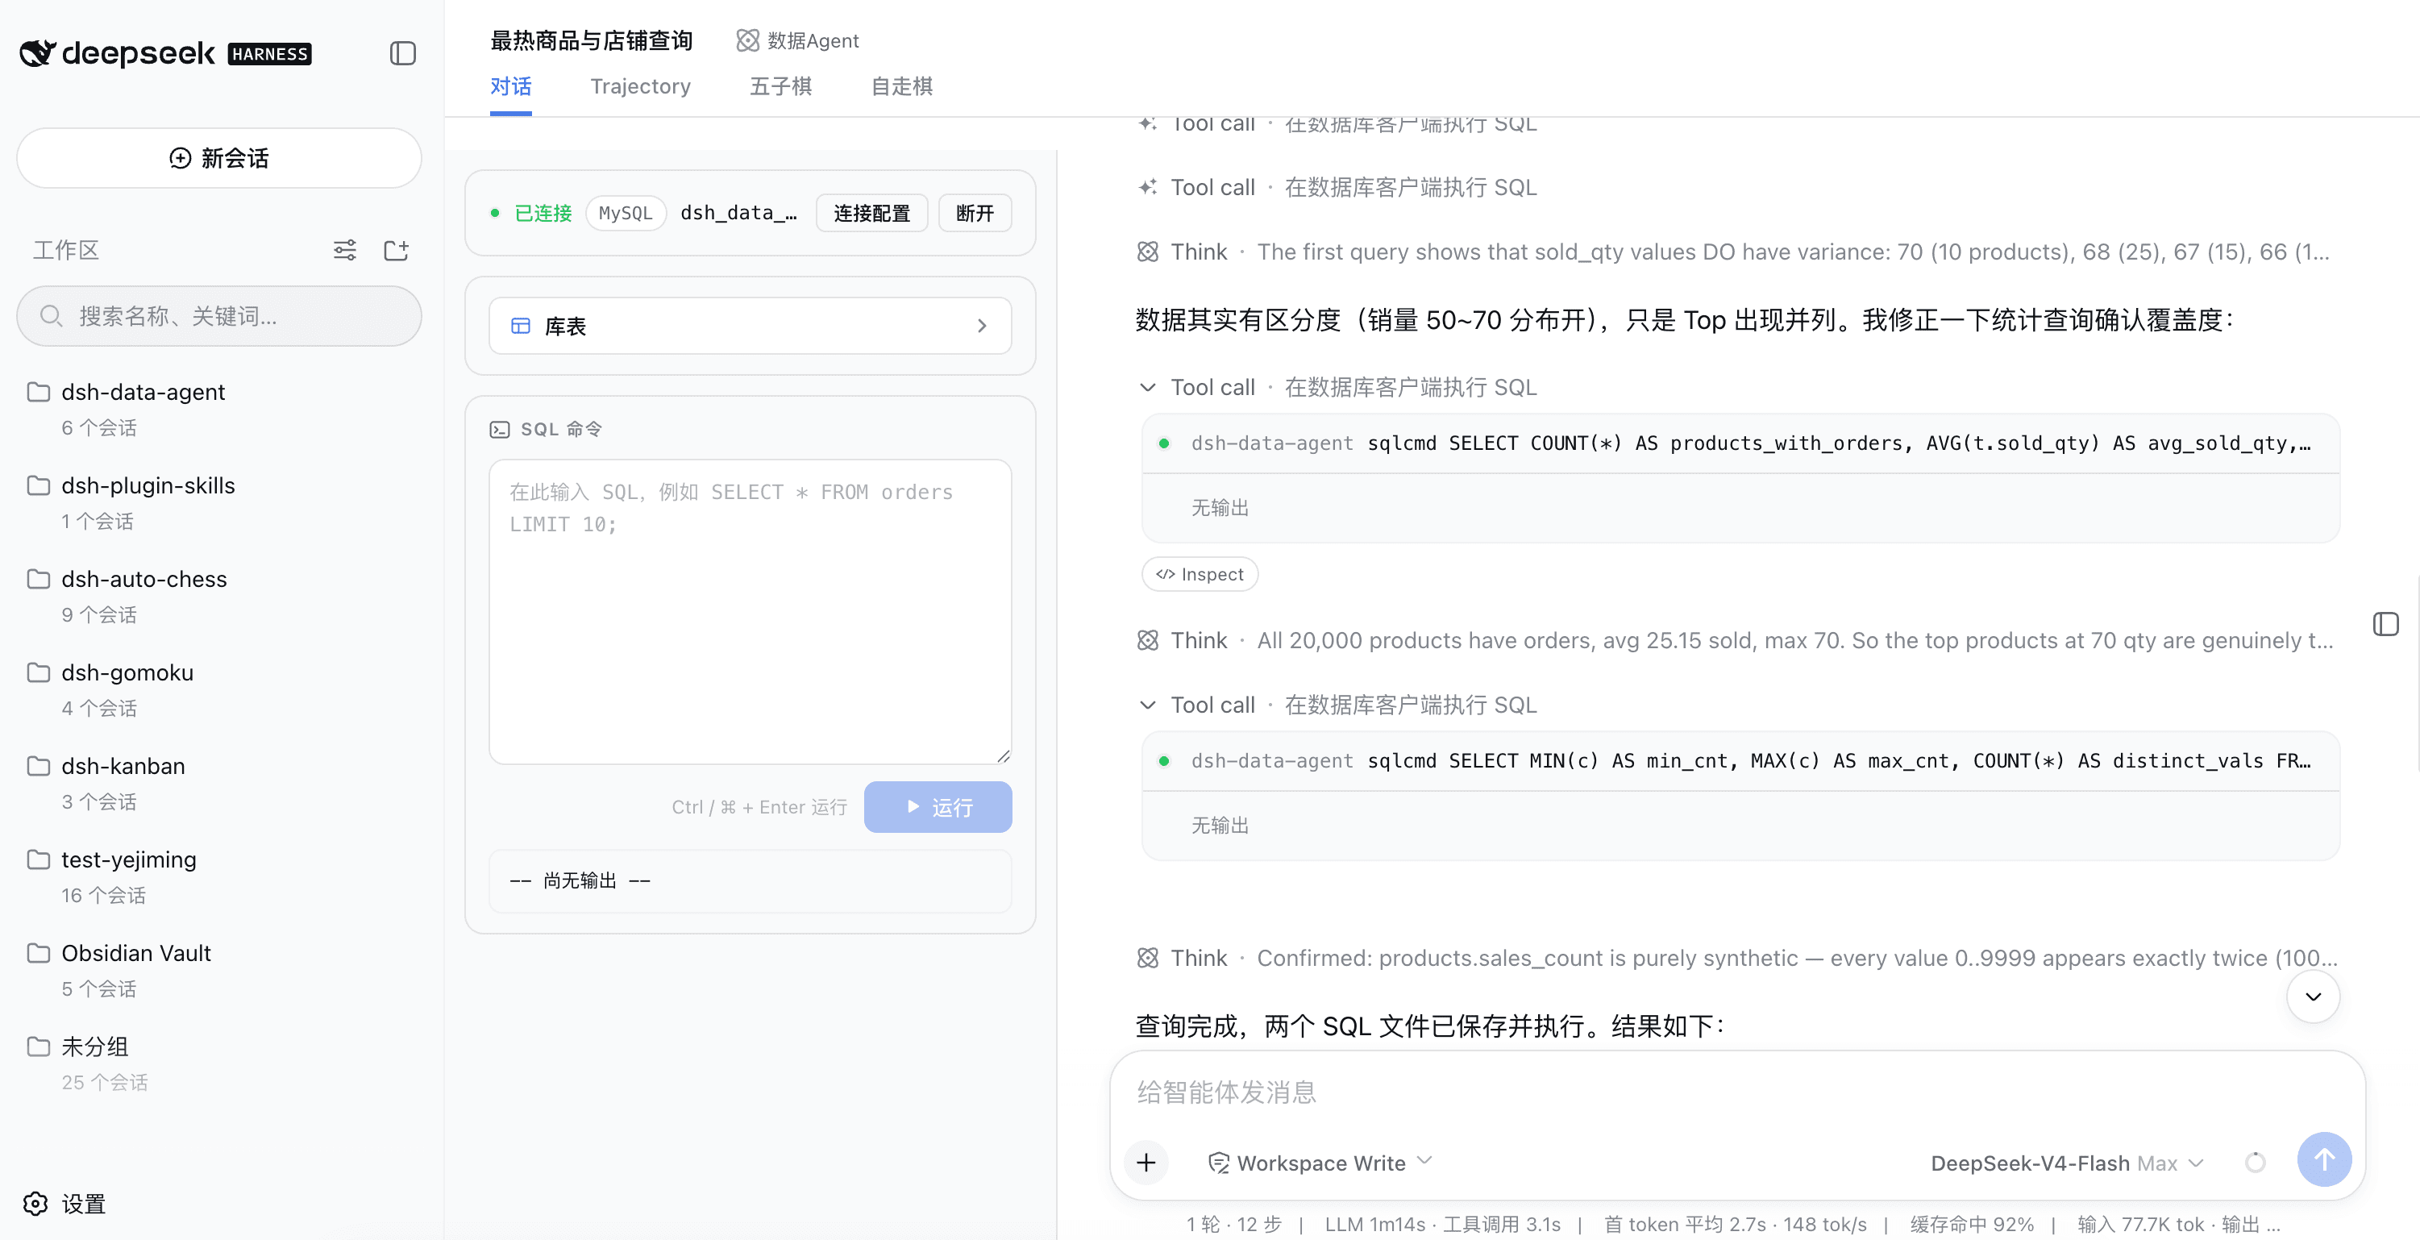
Task: Click the SELECT MIN(c) sqlcmd command line
Action: [1740, 761]
